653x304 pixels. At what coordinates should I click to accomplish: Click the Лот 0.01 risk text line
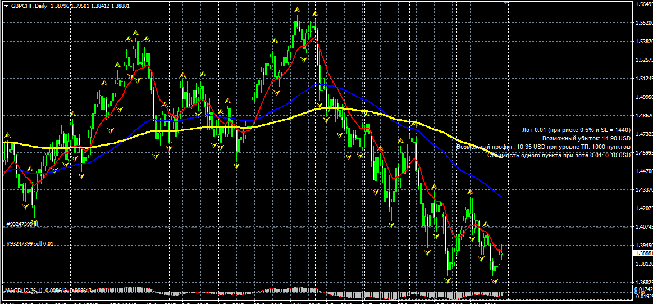577,130
